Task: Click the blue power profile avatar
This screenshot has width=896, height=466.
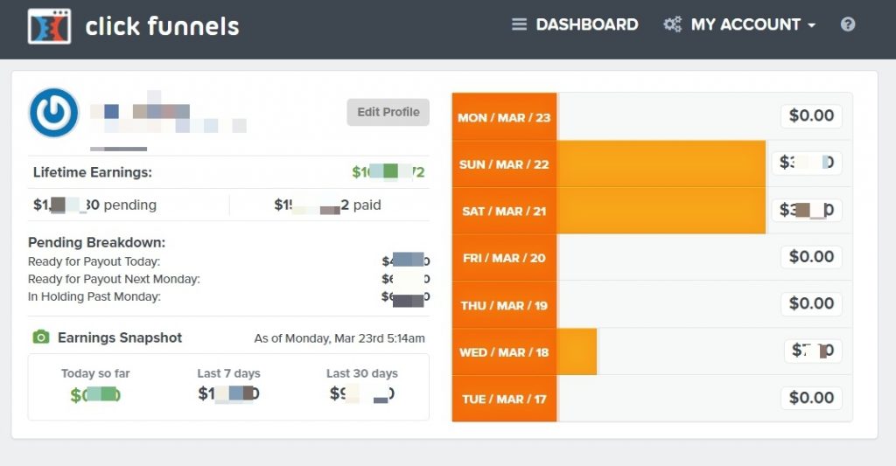Action: coord(54,113)
